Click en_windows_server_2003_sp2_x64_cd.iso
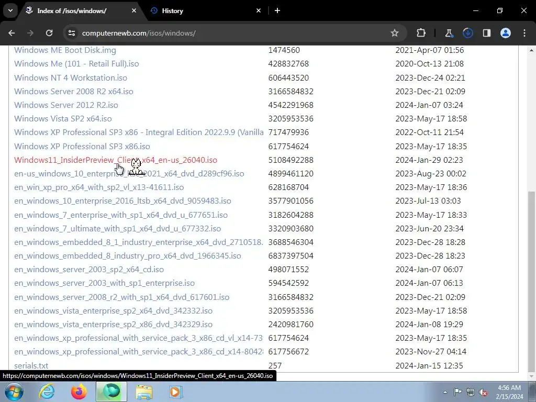536x402 pixels. click(89, 270)
